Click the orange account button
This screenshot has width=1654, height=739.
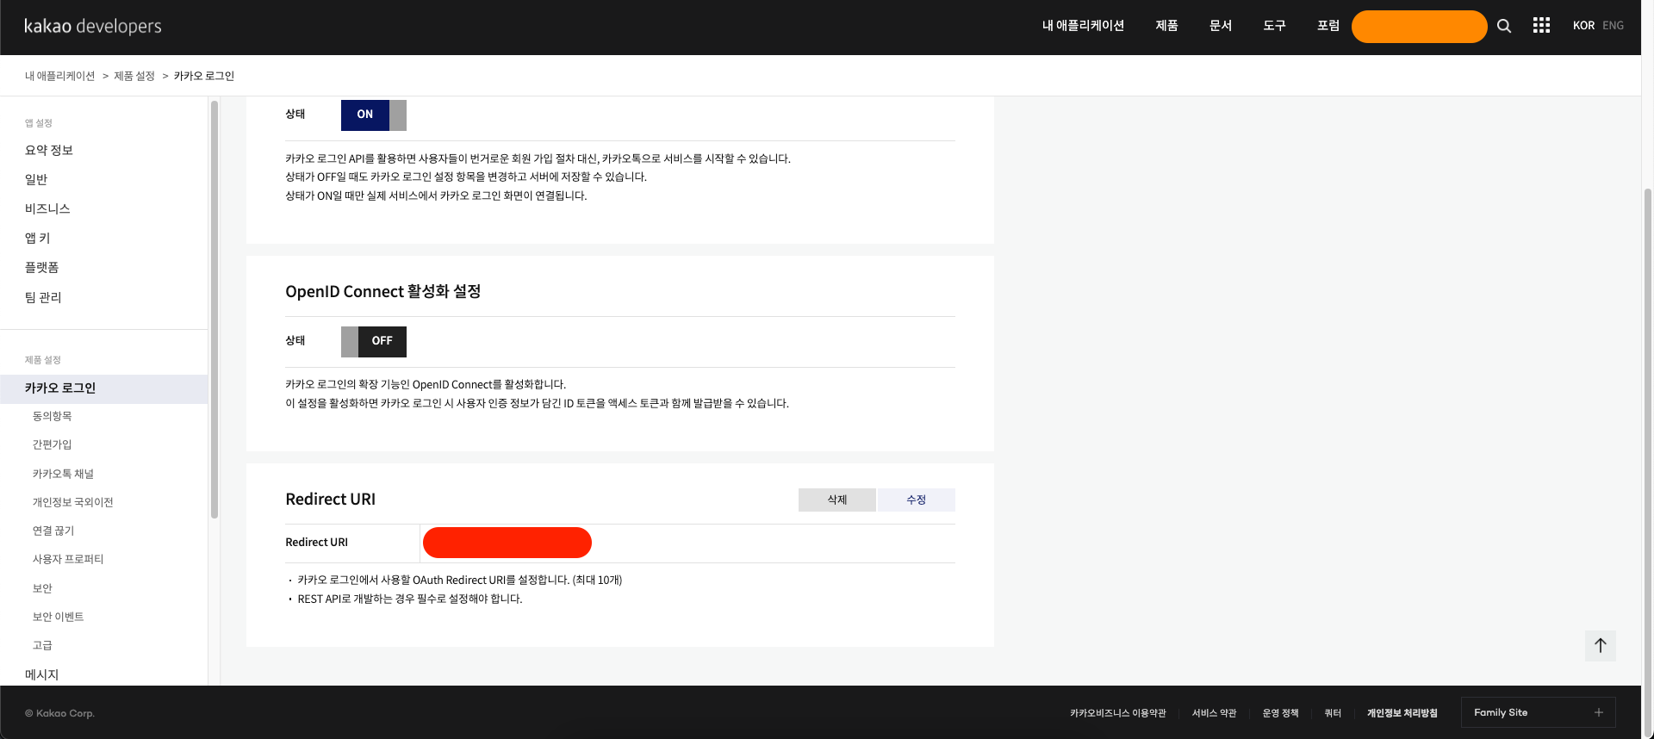(x=1419, y=27)
